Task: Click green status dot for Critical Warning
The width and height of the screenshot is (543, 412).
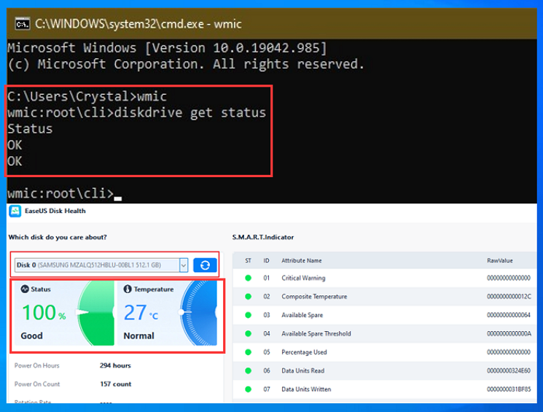Action: [248, 278]
